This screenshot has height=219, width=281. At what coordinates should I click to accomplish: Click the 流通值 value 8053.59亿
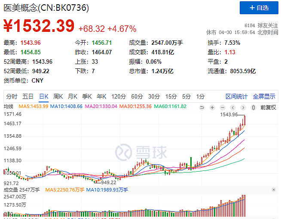pos(243,71)
